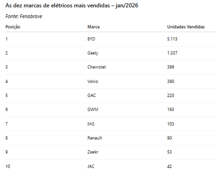Click the Volvo brand cell
This screenshot has height=176, width=216.
(x=93, y=81)
